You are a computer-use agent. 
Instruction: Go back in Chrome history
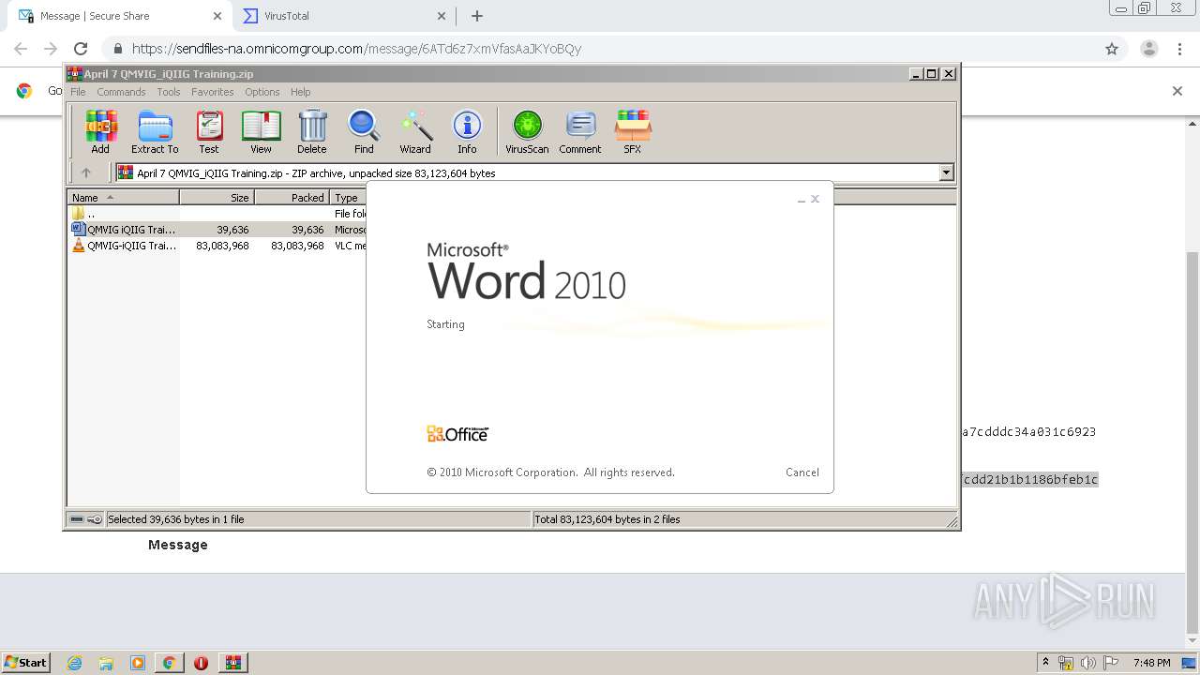tap(21, 49)
